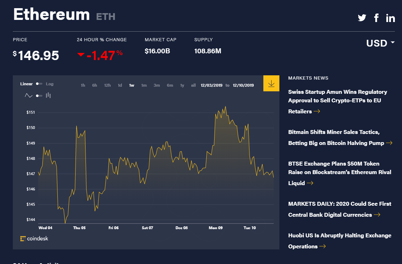Click the $146.95 price value
Image resolution: width=402 pixels, height=264 pixels.
36,55
